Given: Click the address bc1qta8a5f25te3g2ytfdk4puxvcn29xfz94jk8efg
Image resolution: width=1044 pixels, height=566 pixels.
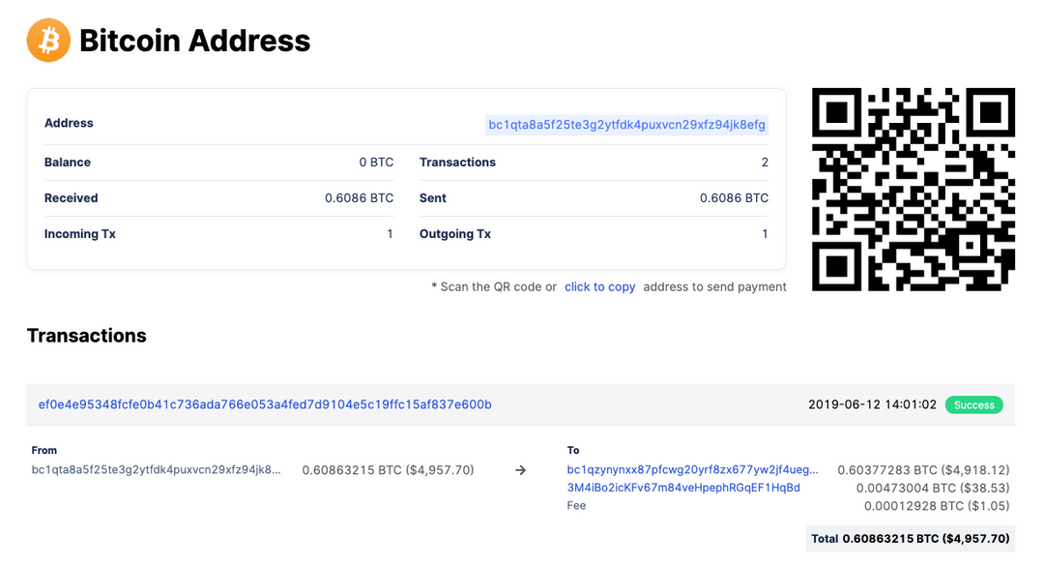Looking at the screenshot, I should (x=625, y=124).
